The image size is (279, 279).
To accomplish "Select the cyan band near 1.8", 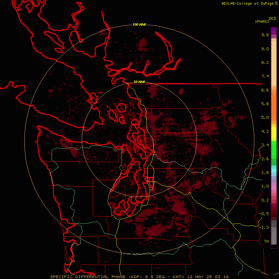I will click(x=274, y=170).
